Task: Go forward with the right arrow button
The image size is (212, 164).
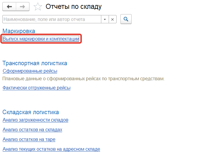Action: 22,6
